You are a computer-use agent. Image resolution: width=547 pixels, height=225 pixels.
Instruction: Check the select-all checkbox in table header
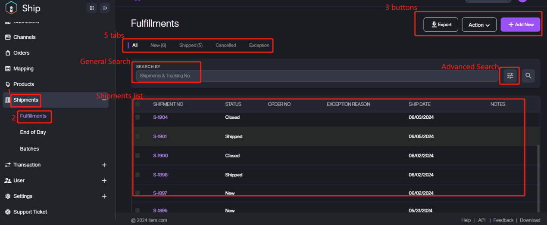(138, 104)
